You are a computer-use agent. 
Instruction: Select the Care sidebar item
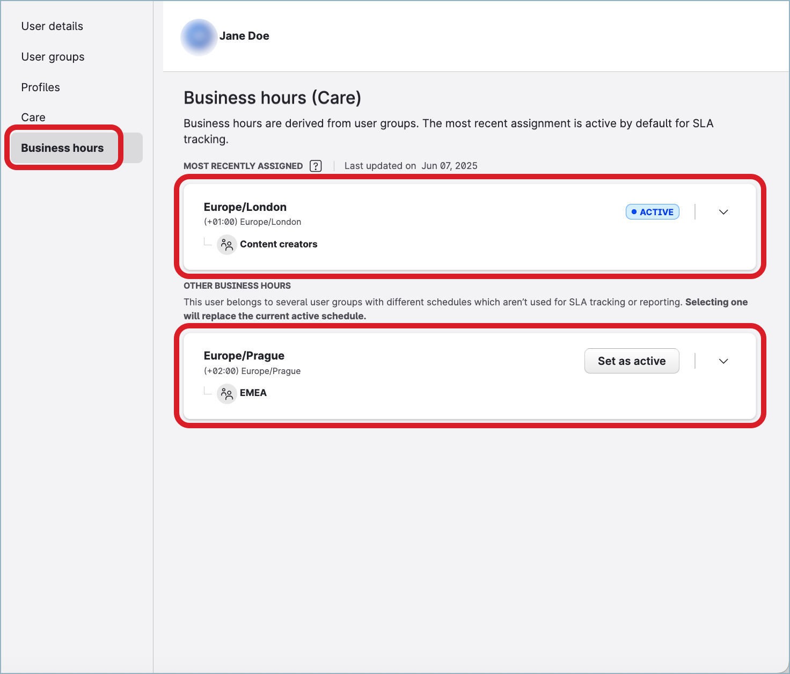point(33,118)
